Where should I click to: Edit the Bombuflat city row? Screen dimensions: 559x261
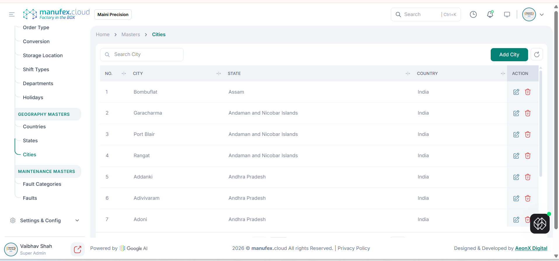pyautogui.click(x=516, y=92)
